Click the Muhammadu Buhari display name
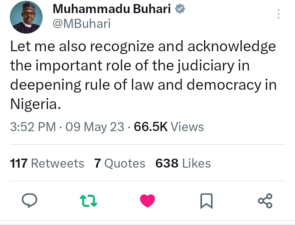The height and width of the screenshot is (225, 295). [x=111, y=9]
